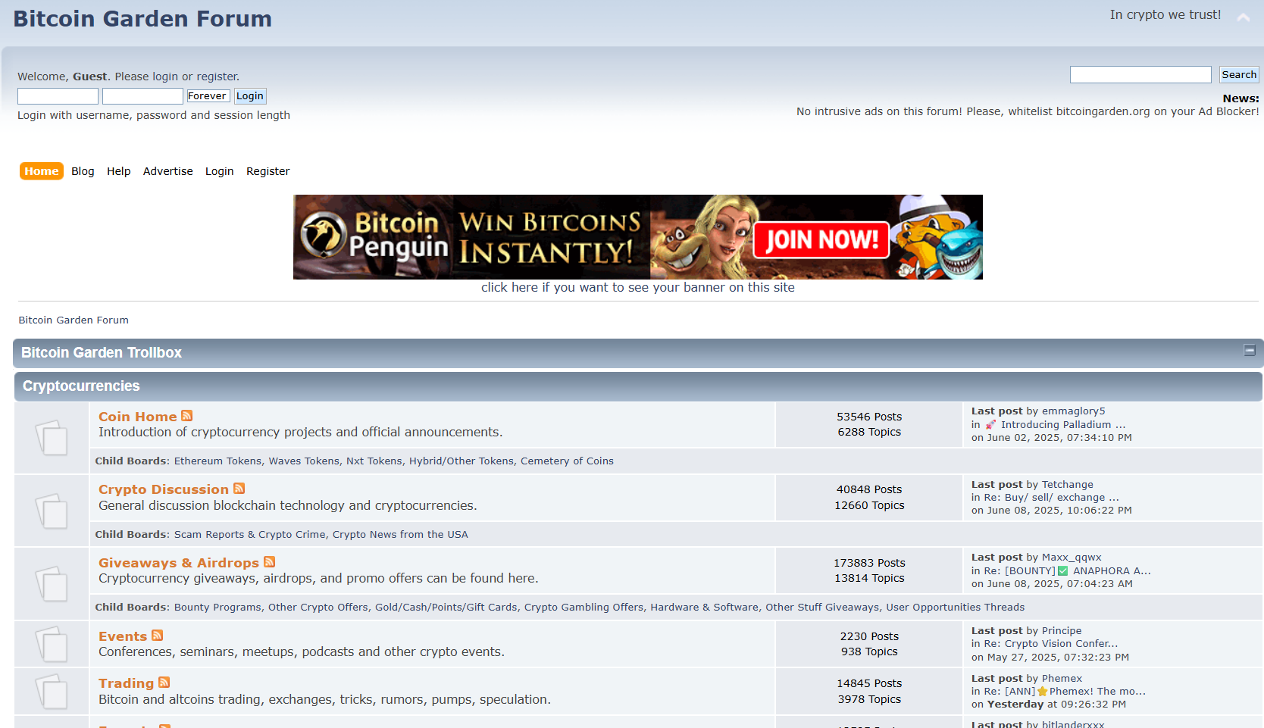Image resolution: width=1264 pixels, height=728 pixels.
Task: Click the Search button
Action: (x=1239, y=75)
